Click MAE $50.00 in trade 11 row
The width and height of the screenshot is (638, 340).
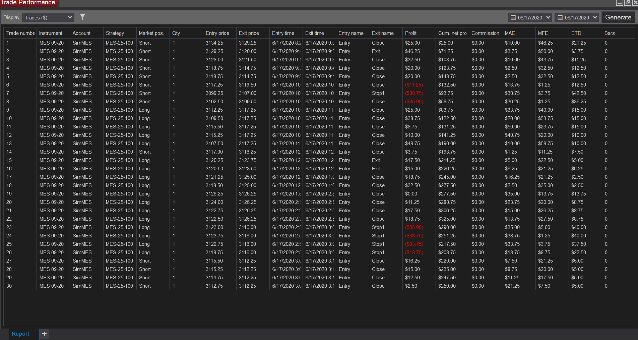coord(512,127)
